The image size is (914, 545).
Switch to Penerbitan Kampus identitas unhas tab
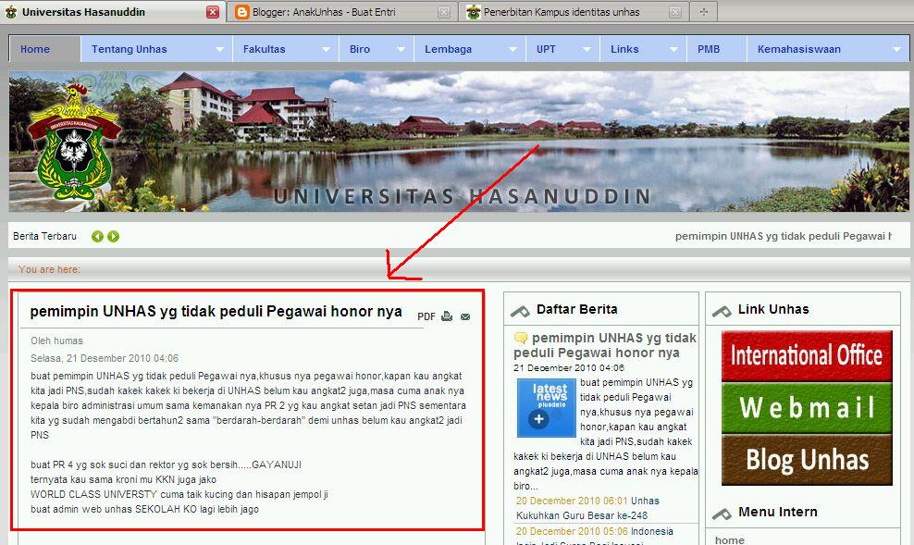574,12
